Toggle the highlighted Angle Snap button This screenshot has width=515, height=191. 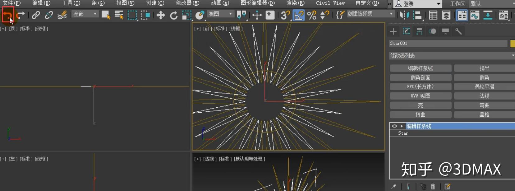click(298, 15)
